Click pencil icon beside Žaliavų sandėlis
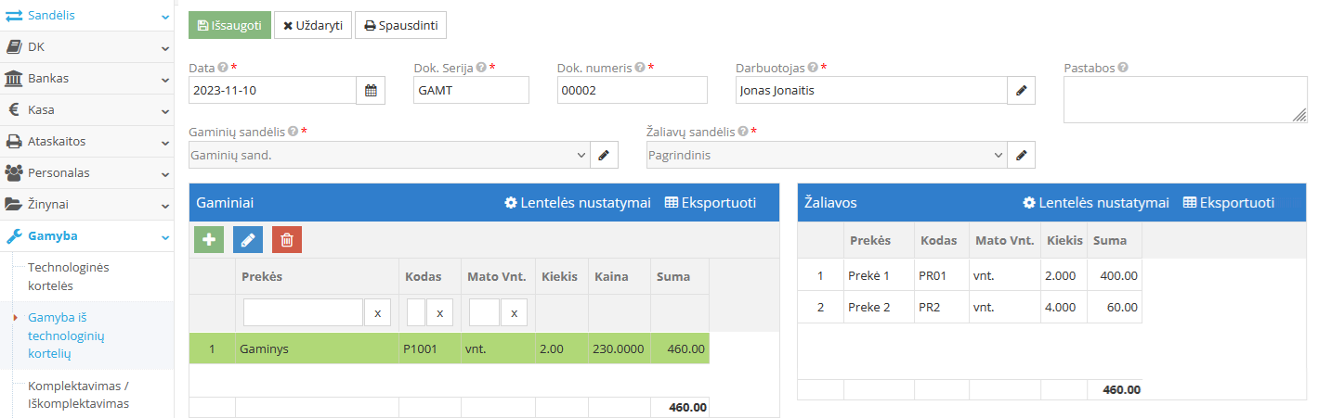The image size is (1318, 418). pos(1021,155)
